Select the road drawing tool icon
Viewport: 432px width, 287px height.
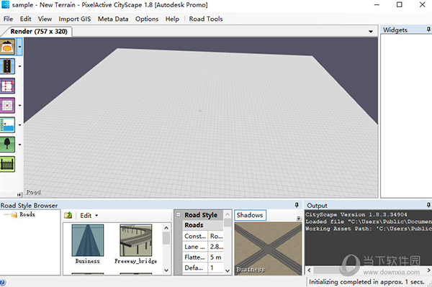7,66
